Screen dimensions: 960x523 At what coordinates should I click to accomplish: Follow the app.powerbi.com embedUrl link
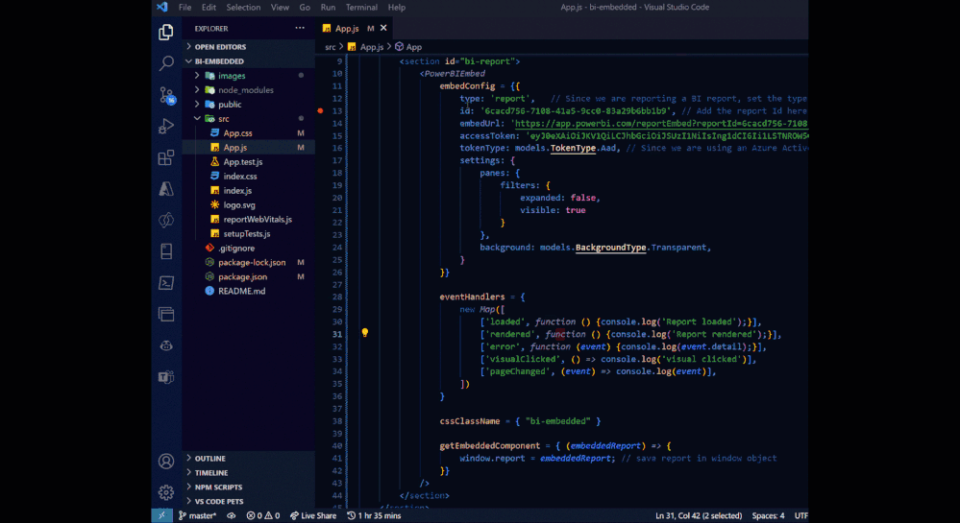point(661,124)
